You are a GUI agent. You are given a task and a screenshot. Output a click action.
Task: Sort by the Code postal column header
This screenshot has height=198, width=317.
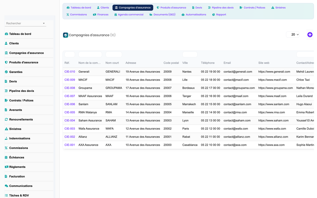171,63
